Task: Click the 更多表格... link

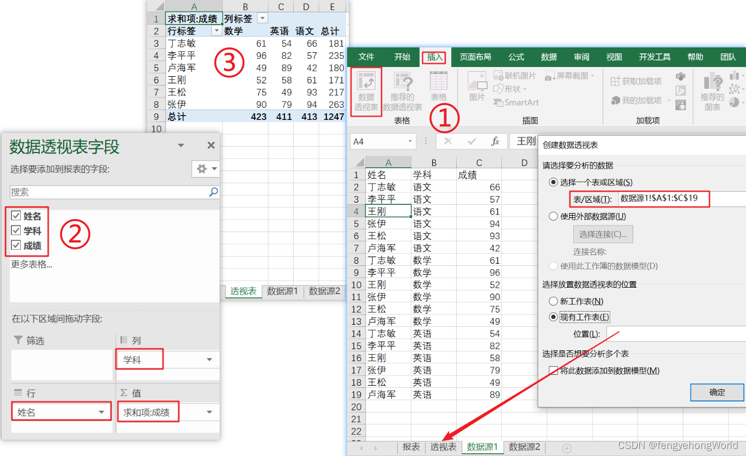Action: click(x=32, y=264)
